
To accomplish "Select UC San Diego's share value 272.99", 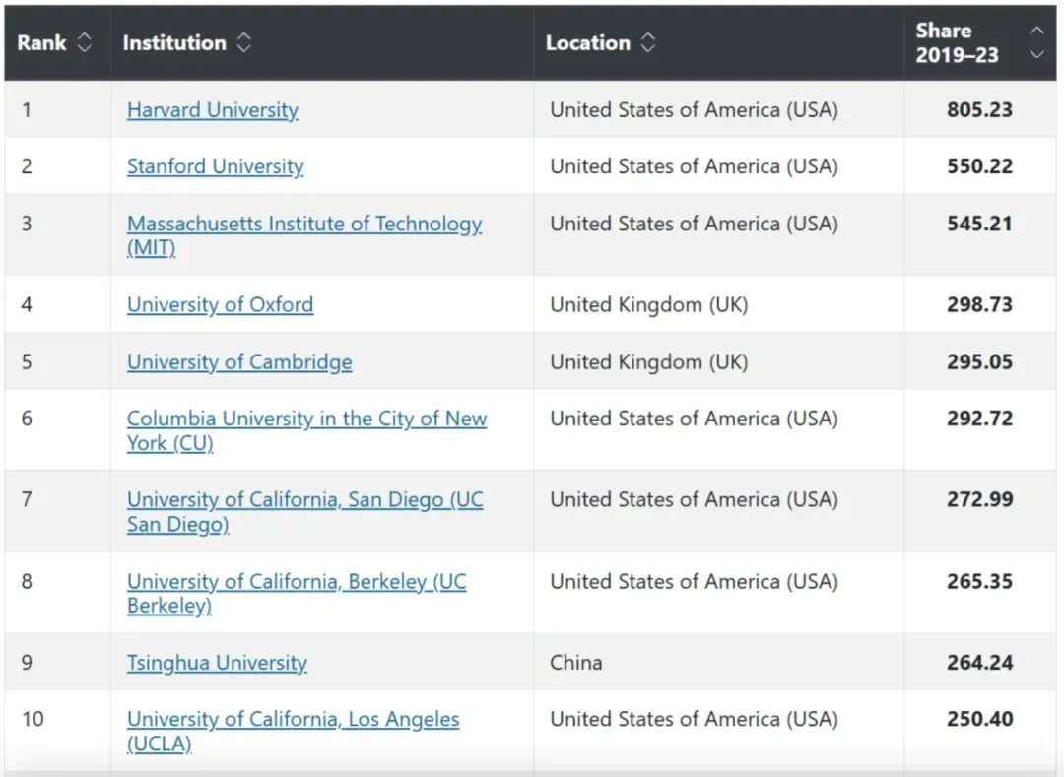I will click(980, 499).
